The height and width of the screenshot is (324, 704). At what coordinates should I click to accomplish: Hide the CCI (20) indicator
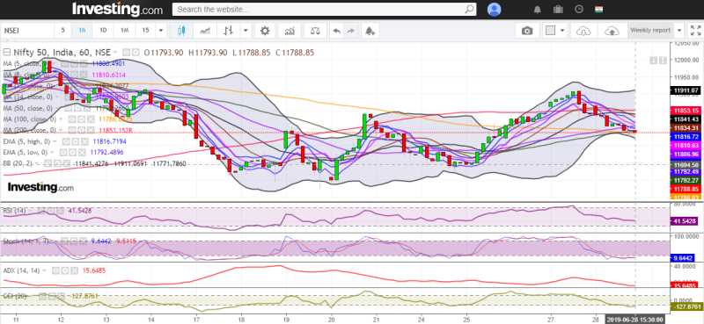(x=42, y=296)
